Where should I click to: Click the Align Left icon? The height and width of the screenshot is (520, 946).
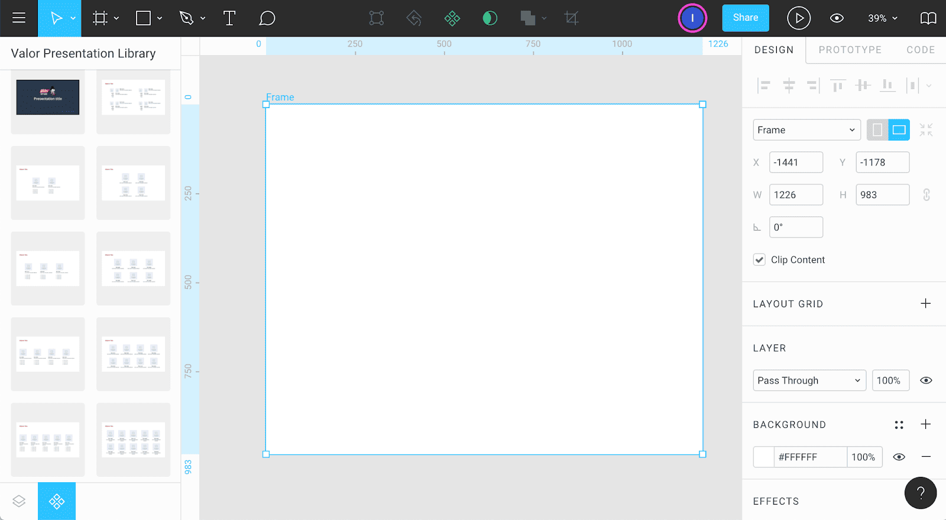point(764,86)
